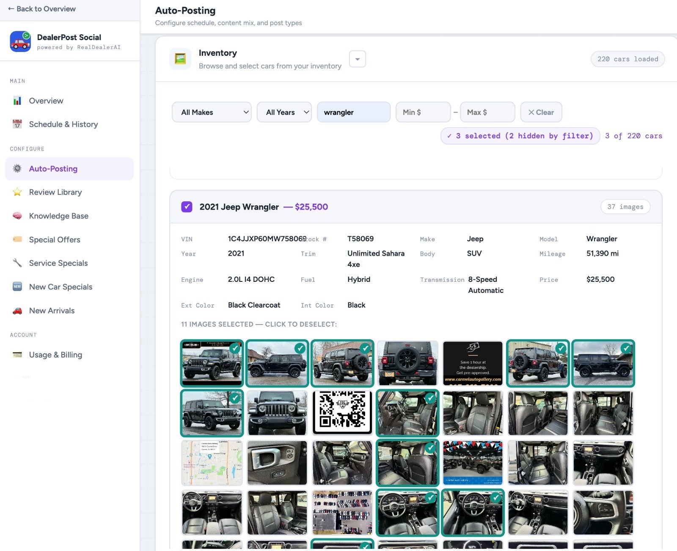Screen dimensions: 677x551
Task: Deselect first front-angle Jeep photo with banner
Action: point(212,363)
